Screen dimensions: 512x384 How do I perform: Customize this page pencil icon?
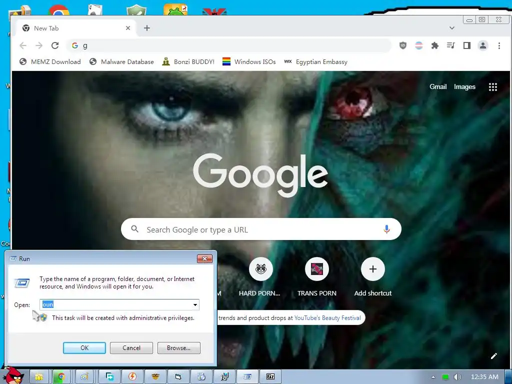[x=493, y=356]
